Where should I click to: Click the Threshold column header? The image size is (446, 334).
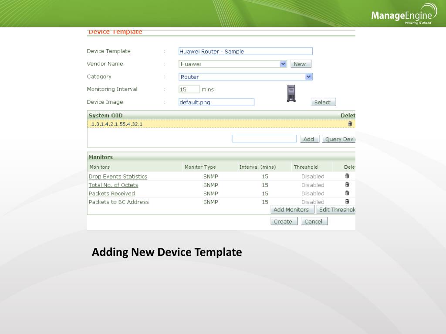[306, 167]
